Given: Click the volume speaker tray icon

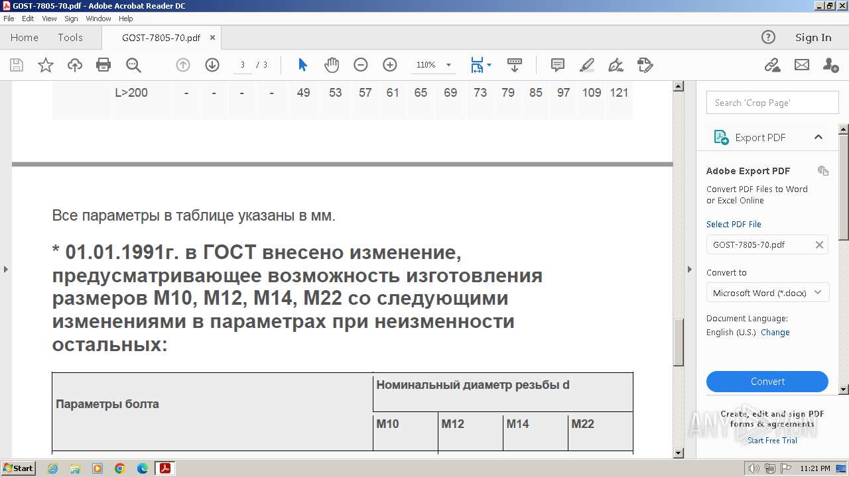Looking at the screenshot, I should tap(753, 468).
